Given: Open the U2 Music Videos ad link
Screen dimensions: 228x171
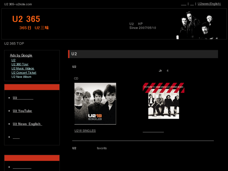Looking at the screenshot, I should [23, 68].
